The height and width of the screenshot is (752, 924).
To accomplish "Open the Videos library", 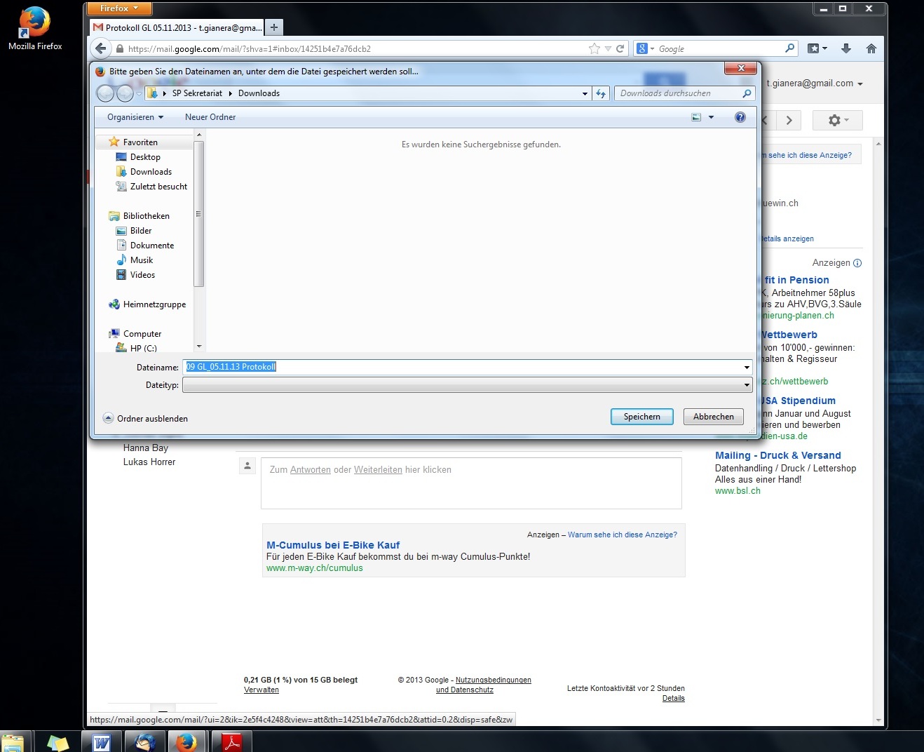I will [142, 275].
